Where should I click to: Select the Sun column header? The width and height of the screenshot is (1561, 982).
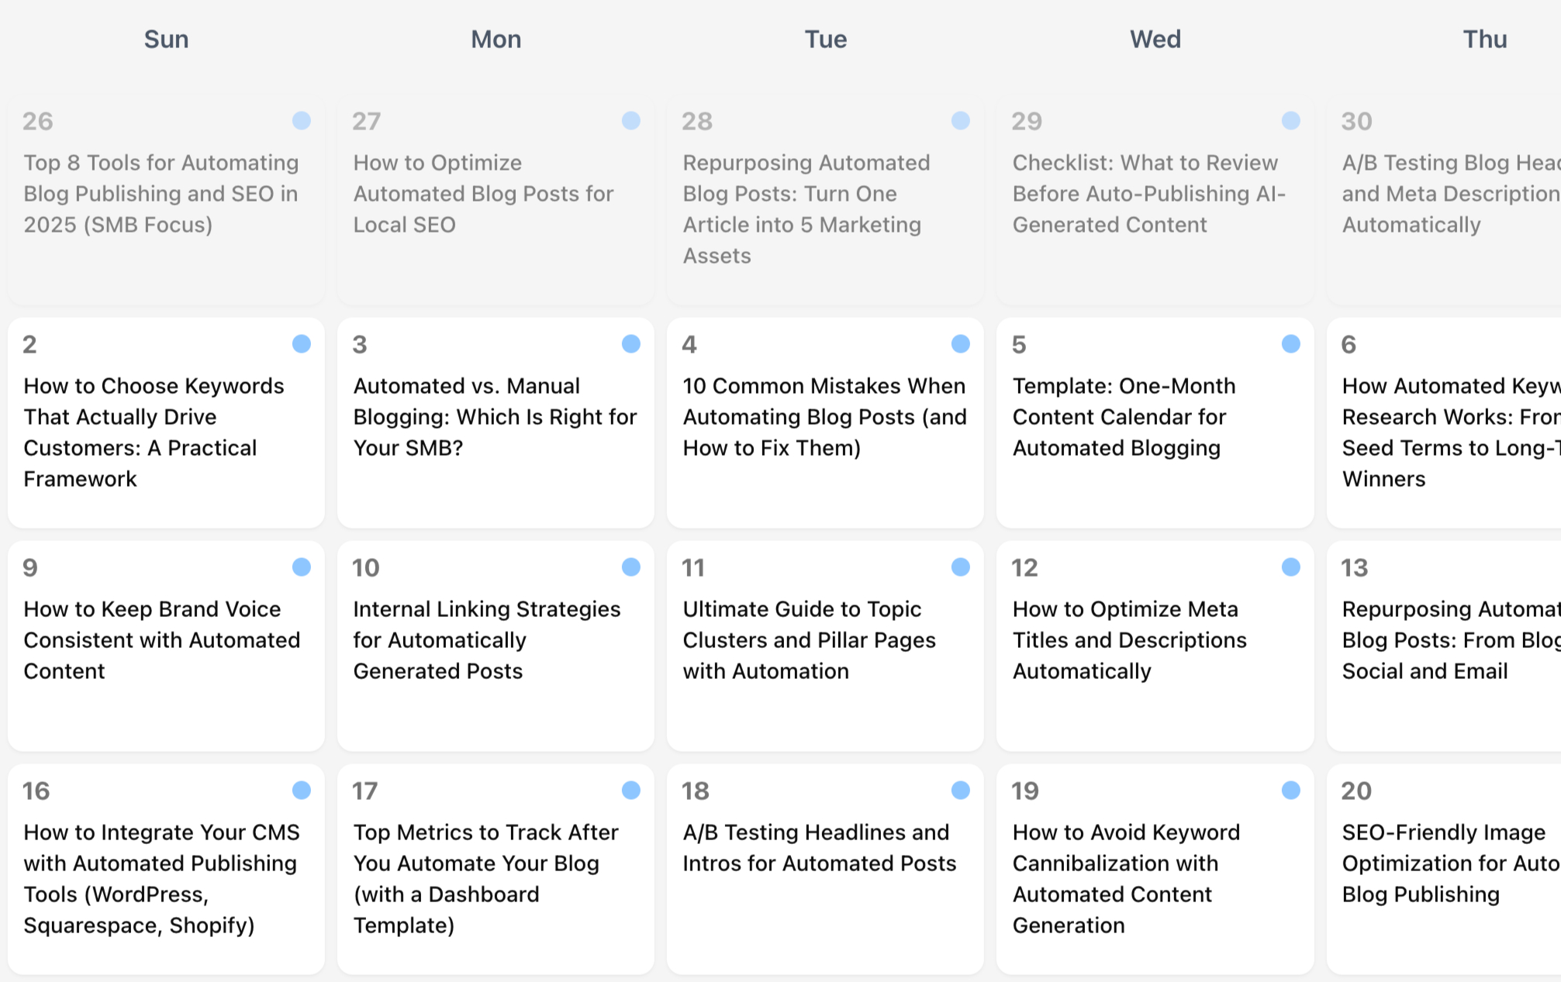coord(165,39)
